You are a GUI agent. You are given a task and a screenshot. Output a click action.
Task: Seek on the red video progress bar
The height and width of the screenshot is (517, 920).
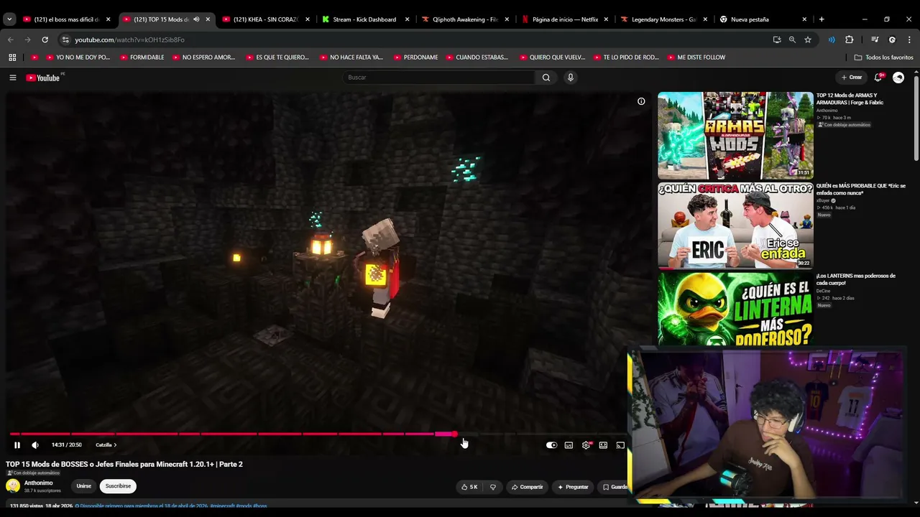coord(316,434)
